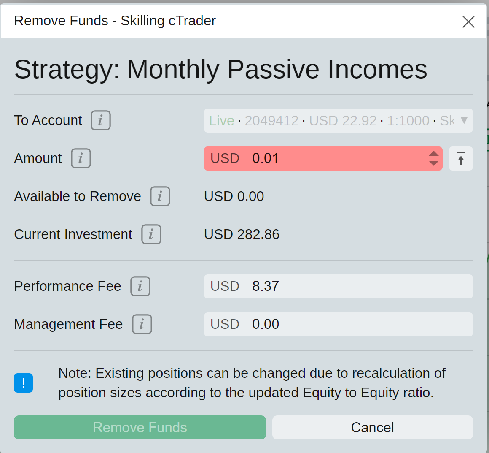Click the To Account label
Image resolution: width=489 pixels, height=453 pixels.
pos(48,120)
